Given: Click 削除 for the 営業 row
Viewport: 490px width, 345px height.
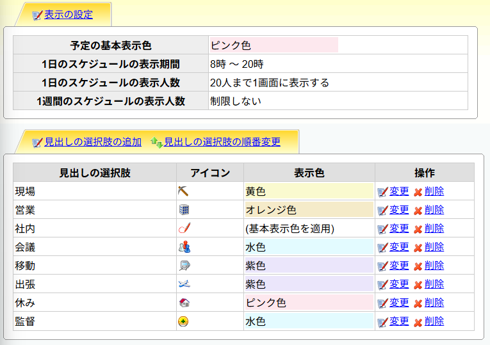Looking at the screenshot, I should pyautogui.click(x=434, y=210).
